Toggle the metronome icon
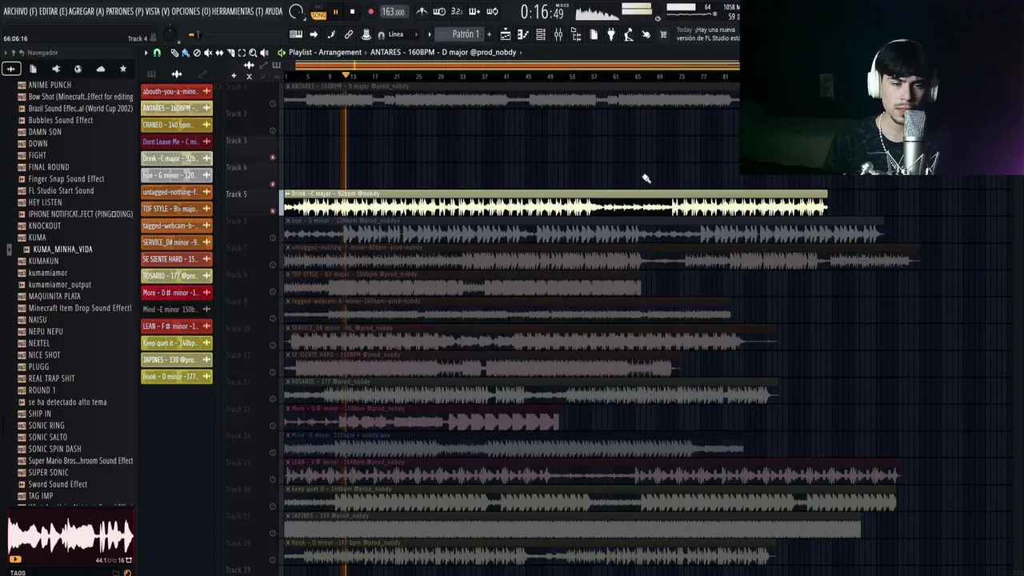1024x576 pixels. tap(422, 12)
